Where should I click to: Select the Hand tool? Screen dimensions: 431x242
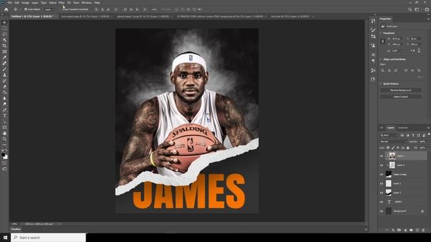5,133
